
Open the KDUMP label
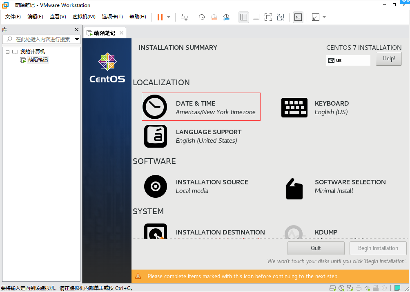click(326, 232)
